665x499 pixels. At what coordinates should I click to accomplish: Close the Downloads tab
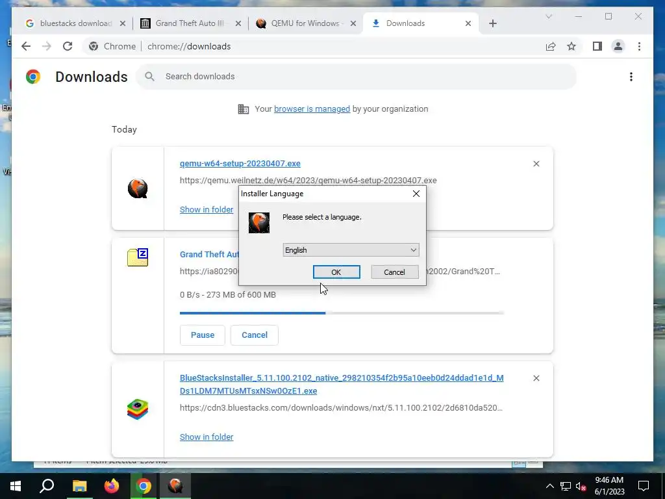pyautogui.click(x=468, y=23)
